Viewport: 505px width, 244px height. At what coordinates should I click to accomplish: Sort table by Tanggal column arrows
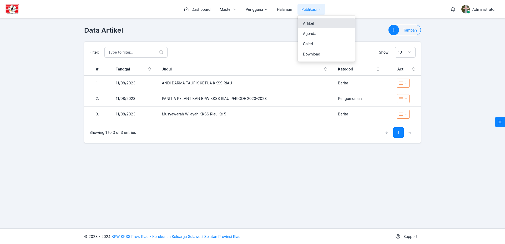149,69
